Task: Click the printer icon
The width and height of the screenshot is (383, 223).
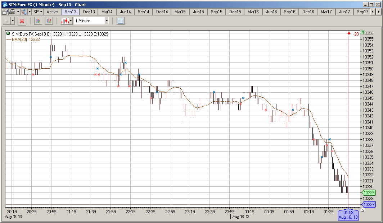Action: click(x=12, y=12)
